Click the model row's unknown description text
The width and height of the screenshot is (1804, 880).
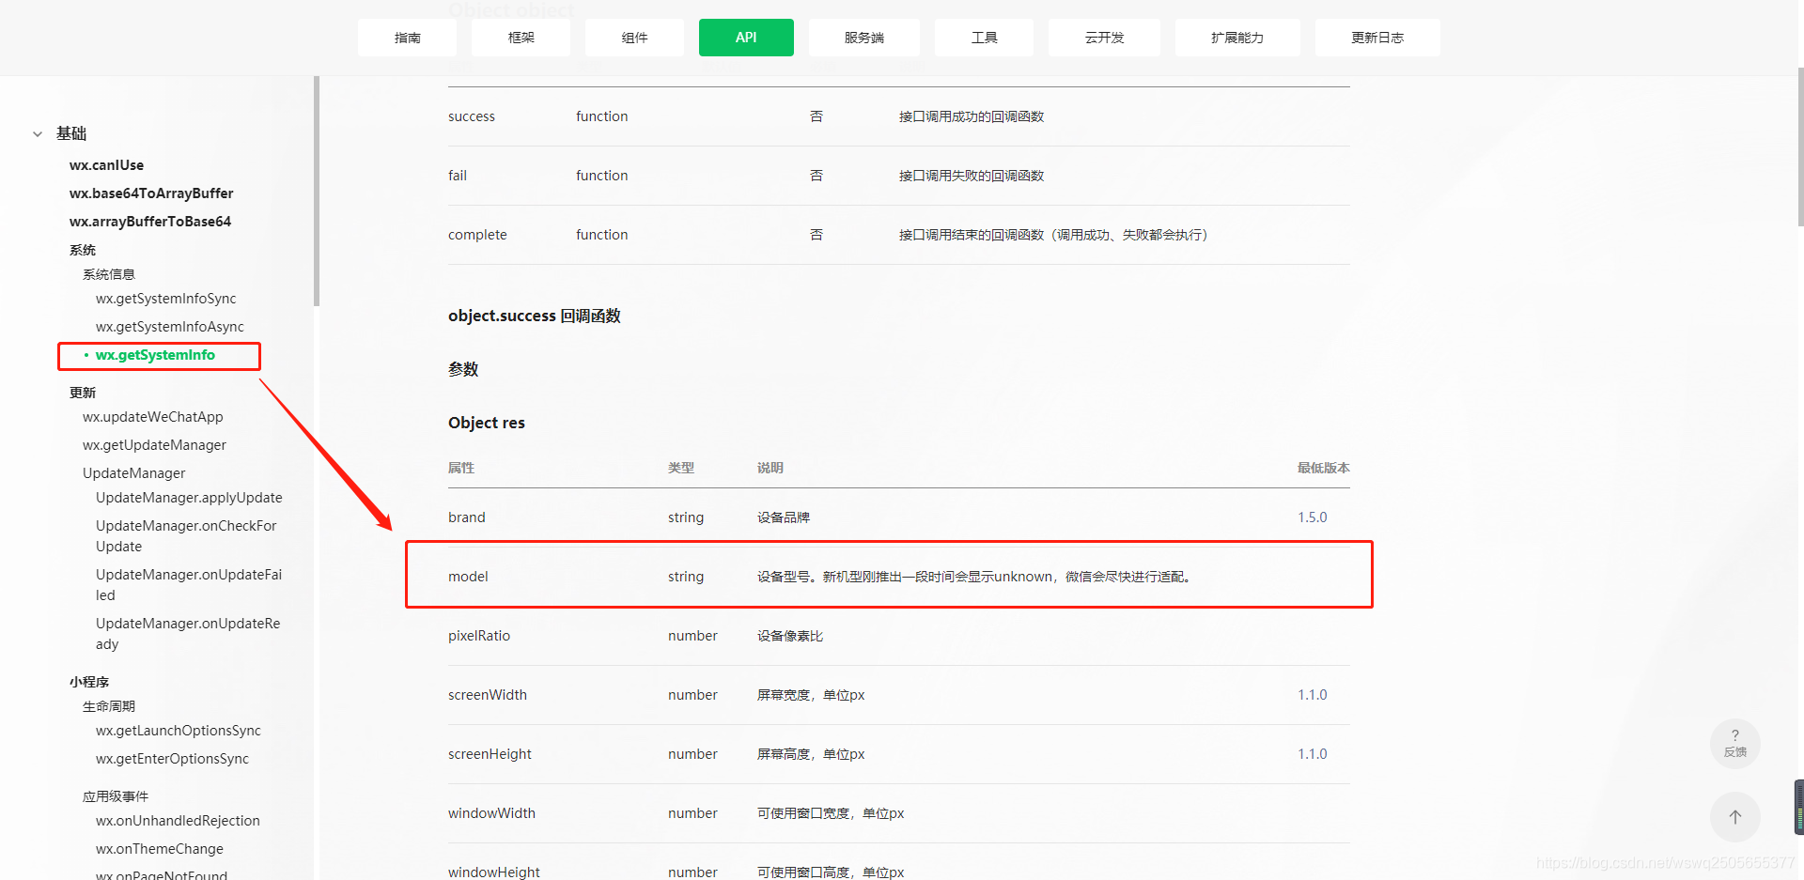pyautogui.click(x=975, y=577)
